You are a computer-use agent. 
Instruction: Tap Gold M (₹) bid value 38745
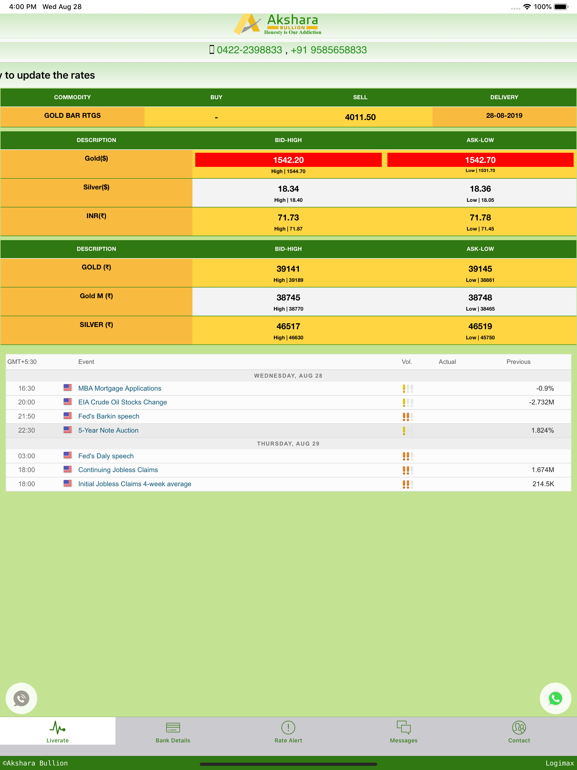288,298
